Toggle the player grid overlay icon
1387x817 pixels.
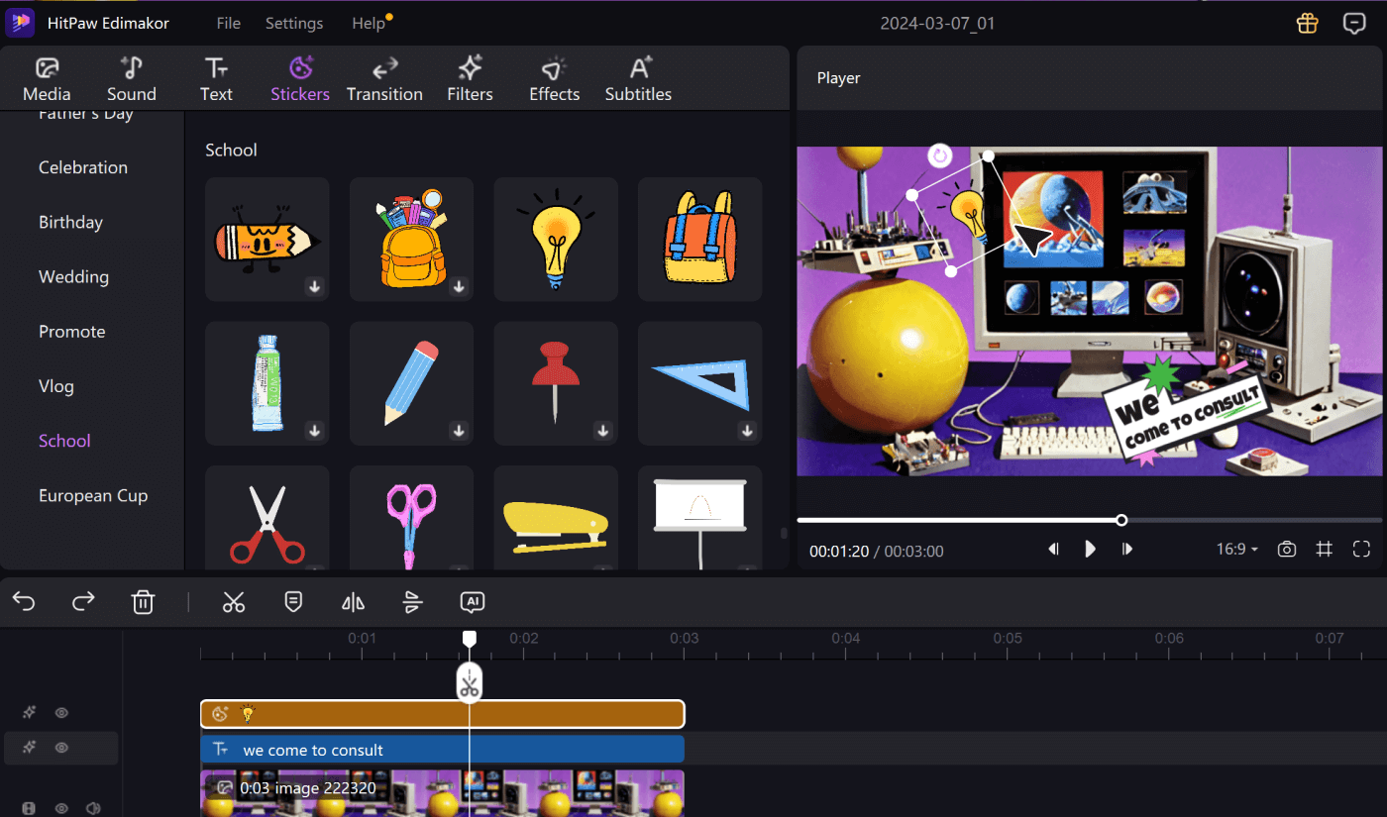pos(1324,549)
